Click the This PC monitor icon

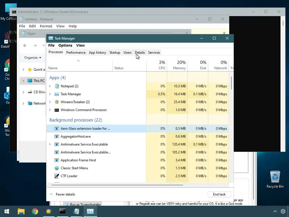(x=30, y=81)
